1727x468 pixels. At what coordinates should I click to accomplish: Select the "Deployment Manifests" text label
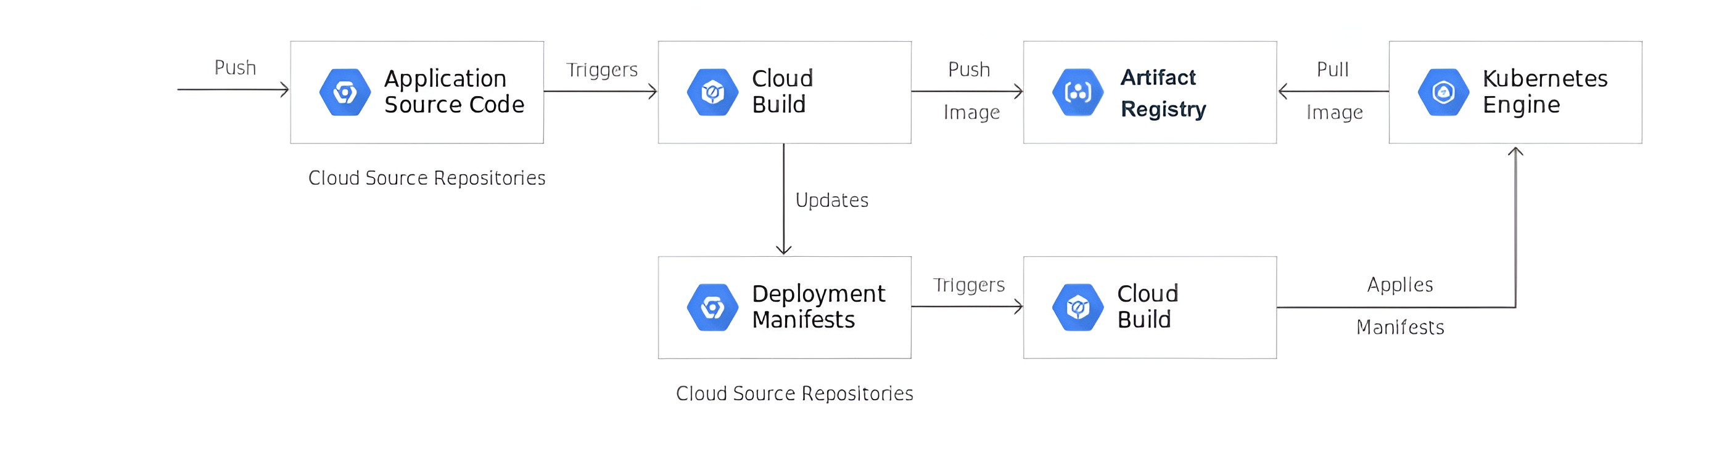pos(818,307)
